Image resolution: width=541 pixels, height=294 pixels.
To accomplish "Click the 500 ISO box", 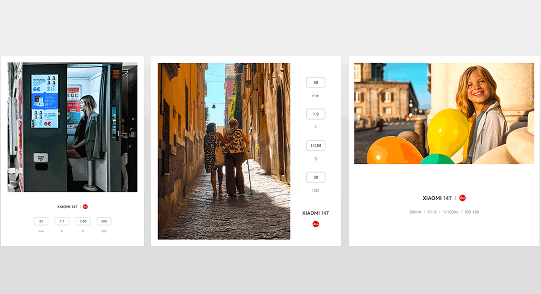I will tap(104, 221).
